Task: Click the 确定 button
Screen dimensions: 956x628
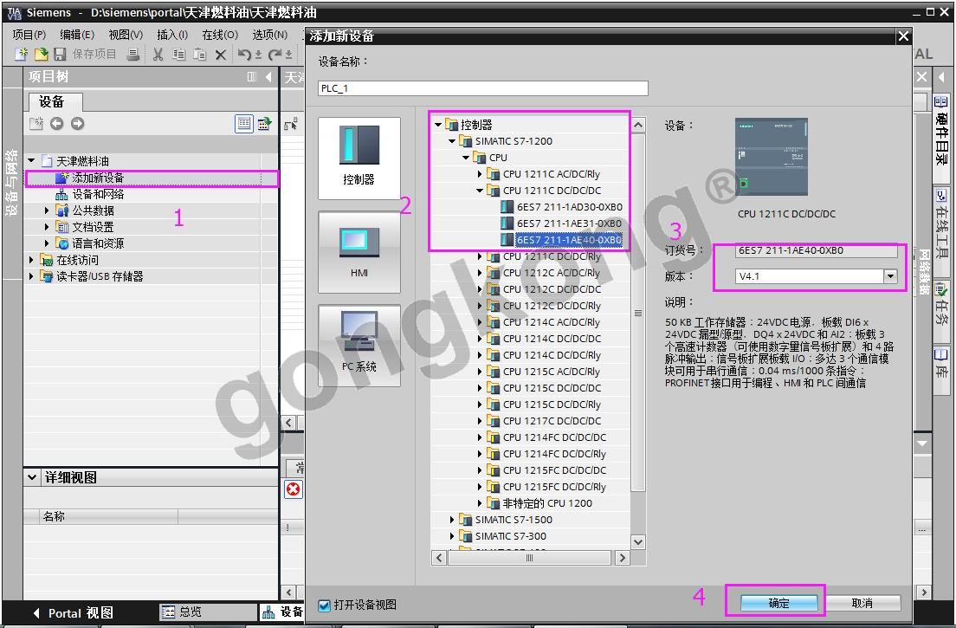Action: pyautogui.click(x=778, y=603)
